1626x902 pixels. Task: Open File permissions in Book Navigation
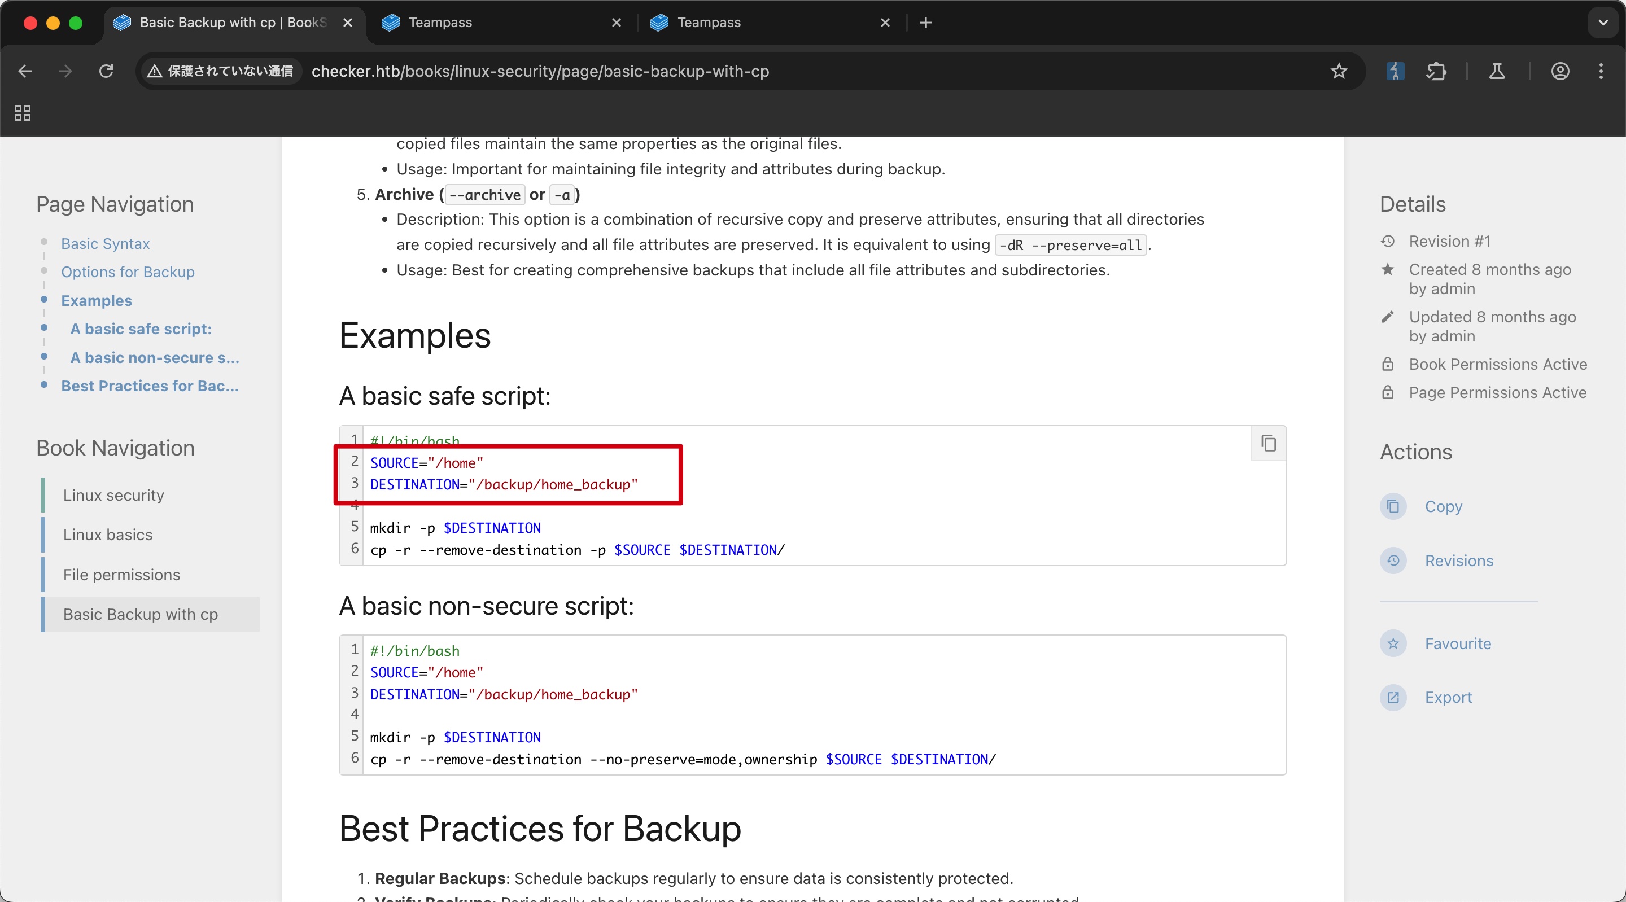pos(121,575)
